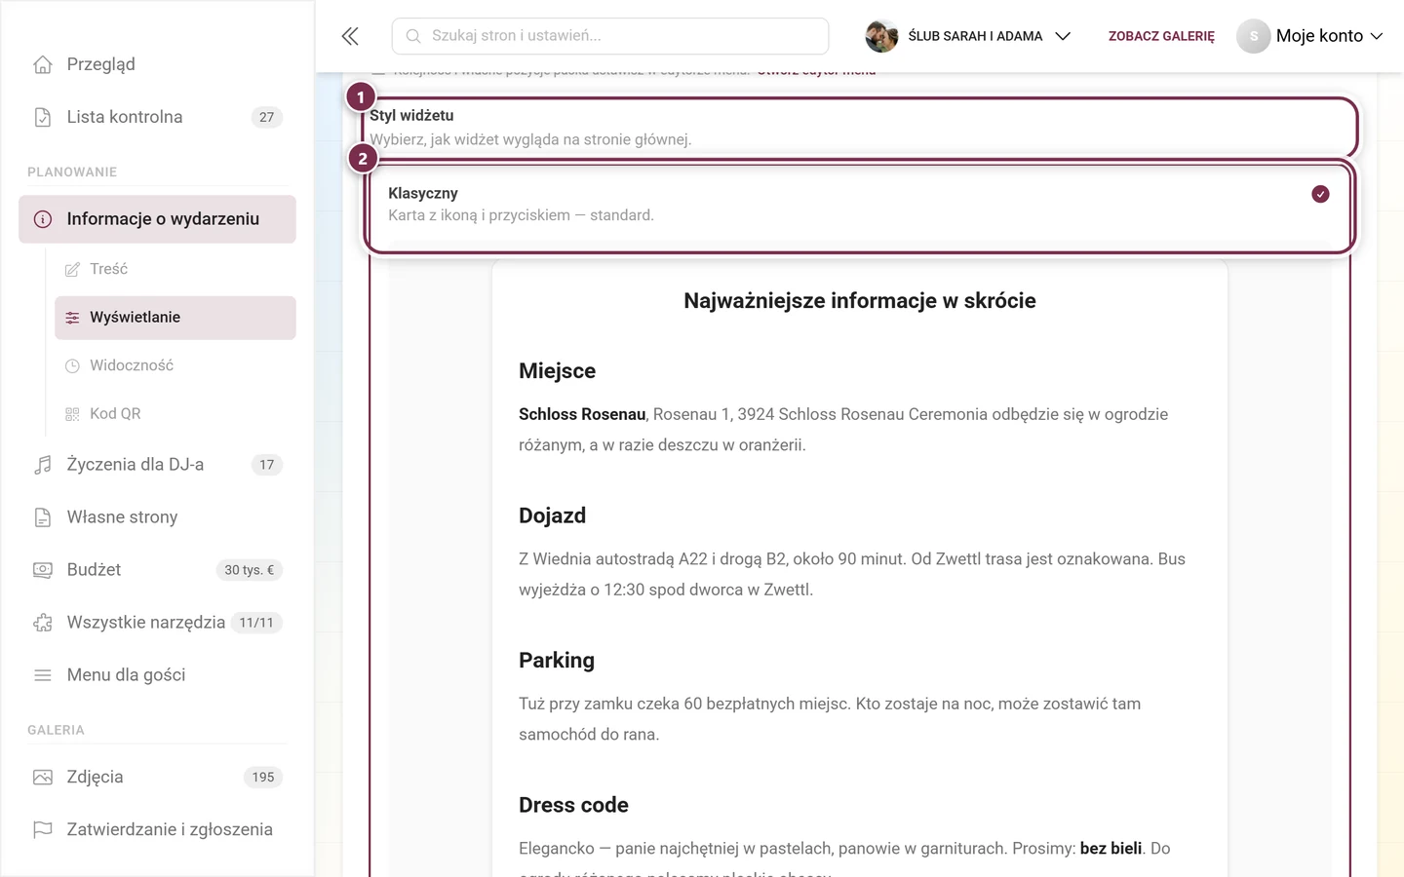This screenshot has height=877, width=1404.
Task: Click the Zdjęcia picture icon
Action: (x=43, y=778)
